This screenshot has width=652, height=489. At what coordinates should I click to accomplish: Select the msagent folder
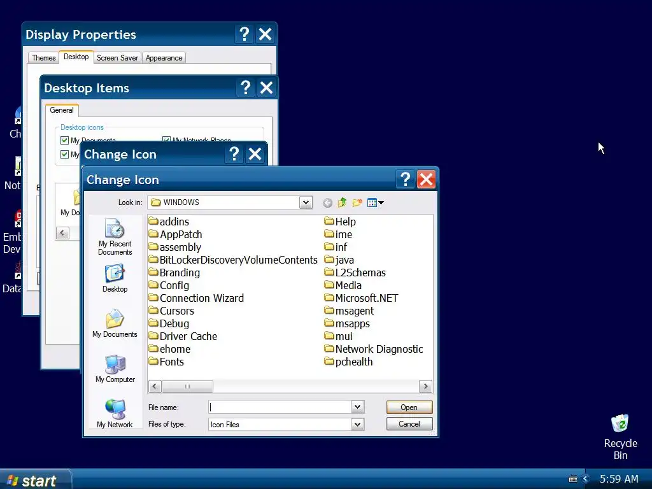pos(350,311)
